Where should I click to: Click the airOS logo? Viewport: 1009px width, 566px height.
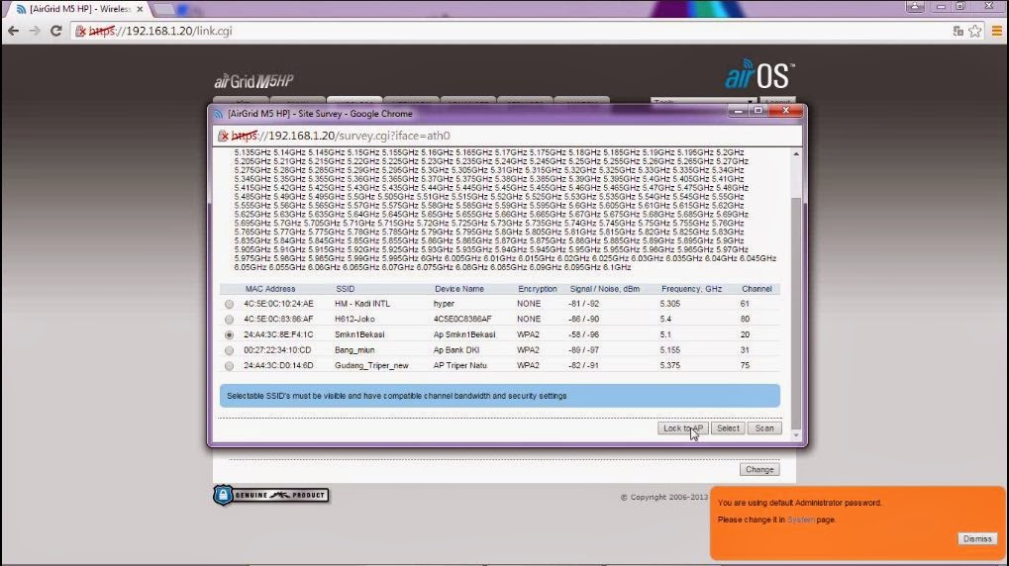[759, 74]
